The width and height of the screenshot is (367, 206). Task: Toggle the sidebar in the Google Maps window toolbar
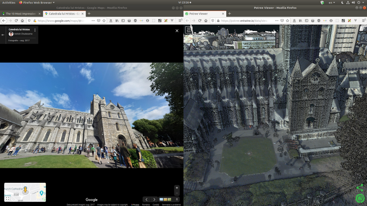tap(123, 20)
